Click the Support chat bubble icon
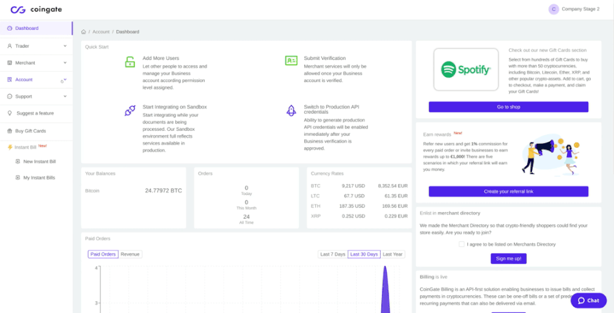This screenshot has width=614, height=313. (10, 97)
